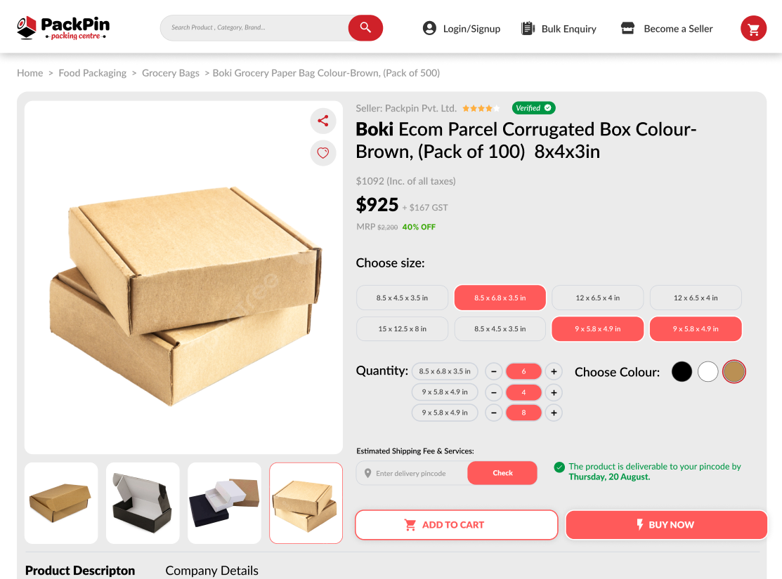This screenshot has width=782, height=579.
Task: Click the Login/Signup user icon
Action: pyautogui.click(x=429, y=28)
